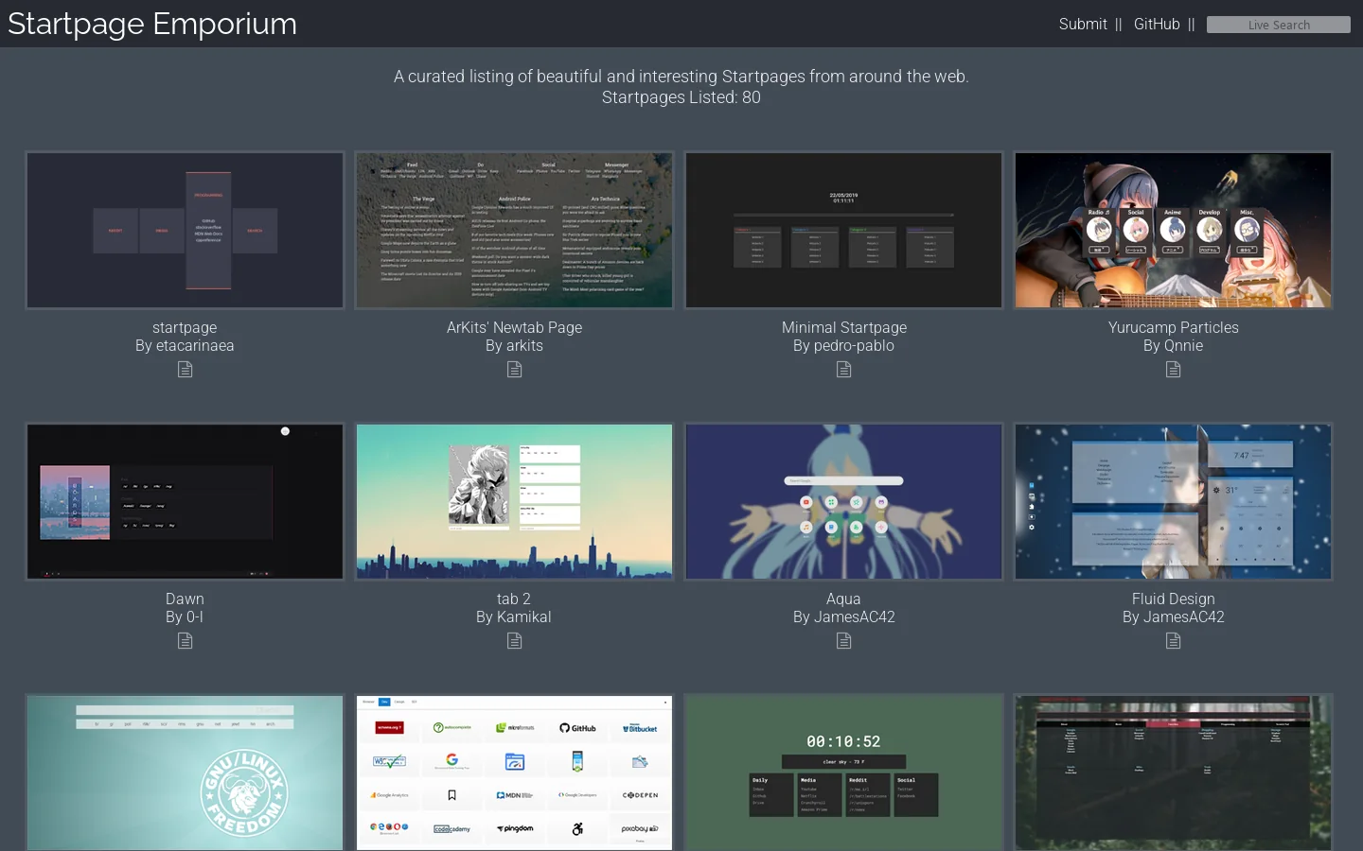This screenshot has height=851, width=1363.
Task: Click the 'By 0-l' author text
Action: [x=185, y=617]
